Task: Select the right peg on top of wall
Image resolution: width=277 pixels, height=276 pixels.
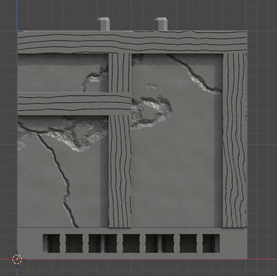Action: tap(161, 24)
